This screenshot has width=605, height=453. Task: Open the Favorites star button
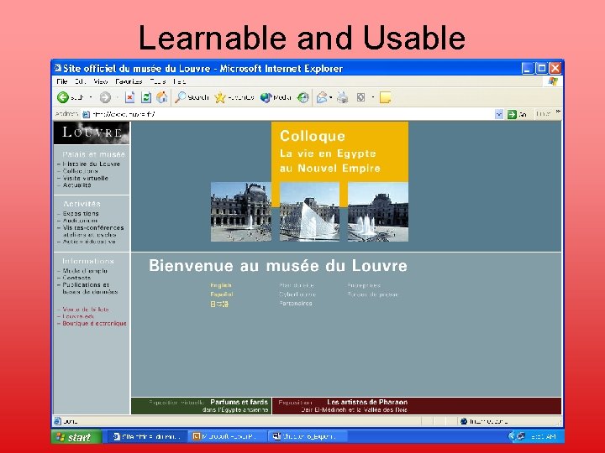click(234, 97)
